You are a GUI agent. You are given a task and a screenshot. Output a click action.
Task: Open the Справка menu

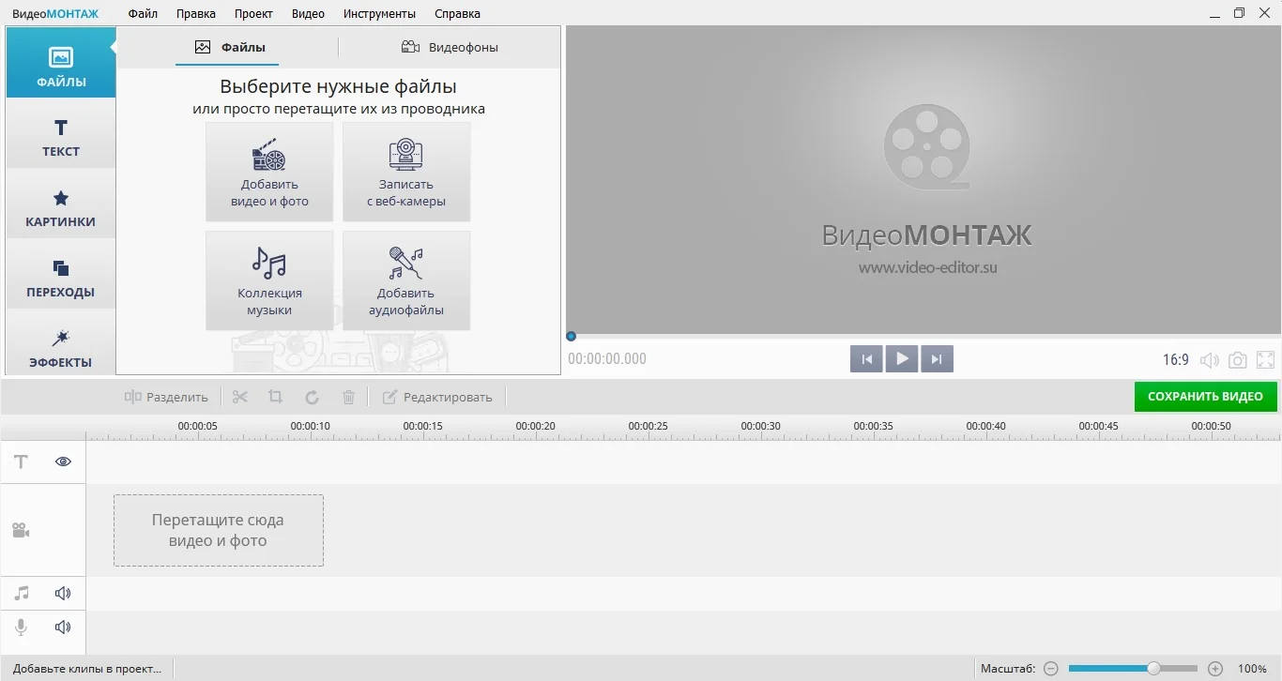pyautogui.click(x=457, y=13)
